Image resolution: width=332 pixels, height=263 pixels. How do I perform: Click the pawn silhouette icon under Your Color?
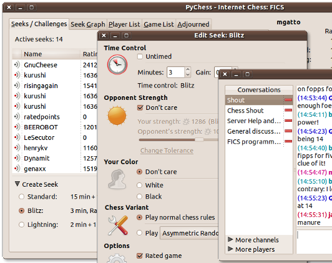(117, 179)
